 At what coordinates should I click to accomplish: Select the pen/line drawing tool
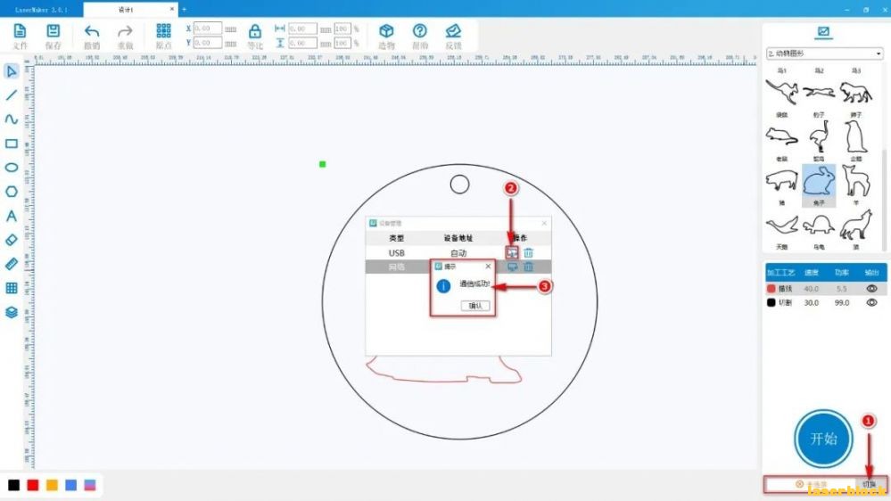[x=12, y=94]
